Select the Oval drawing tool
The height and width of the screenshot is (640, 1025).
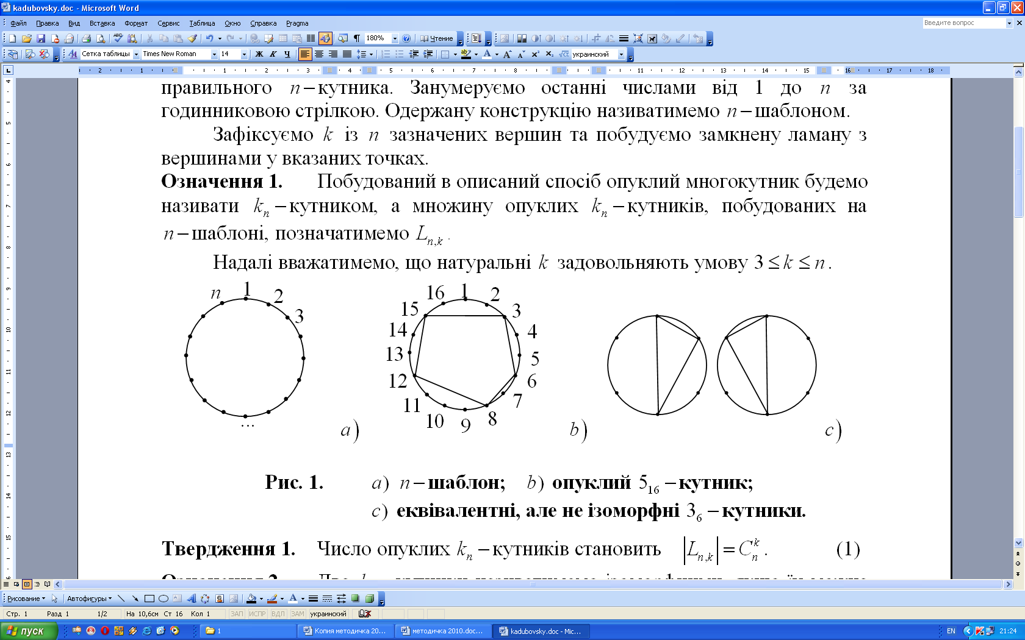tap(163, 599)
